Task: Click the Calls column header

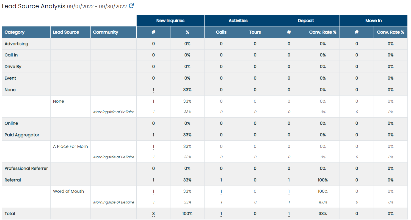Action: tap(221, 32)
